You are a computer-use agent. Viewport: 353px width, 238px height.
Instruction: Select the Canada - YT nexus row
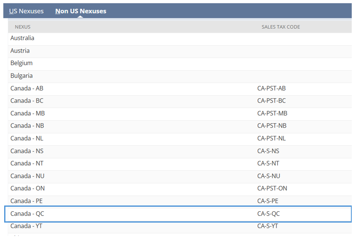pyautogui.click(x=180, y=226)
